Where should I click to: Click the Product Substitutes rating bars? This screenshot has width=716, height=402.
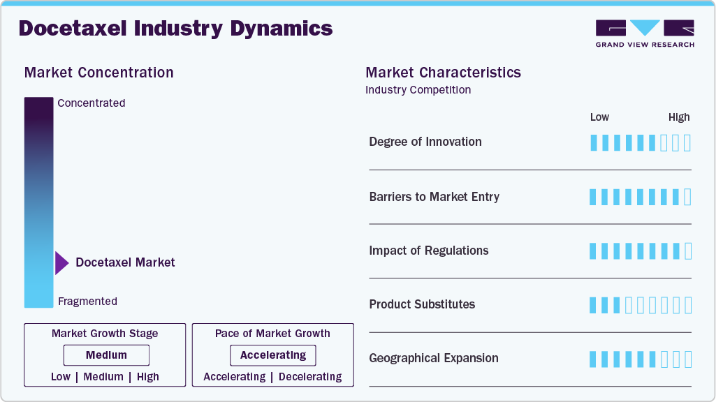(640, 305)
